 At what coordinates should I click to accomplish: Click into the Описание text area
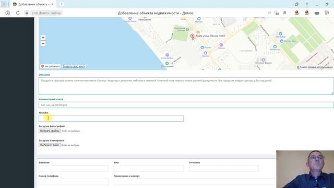coord(186,86)
